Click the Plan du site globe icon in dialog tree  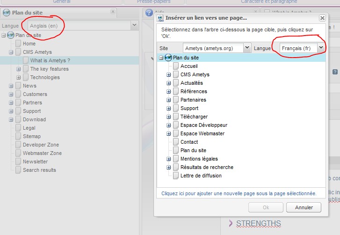pos(168,58)
